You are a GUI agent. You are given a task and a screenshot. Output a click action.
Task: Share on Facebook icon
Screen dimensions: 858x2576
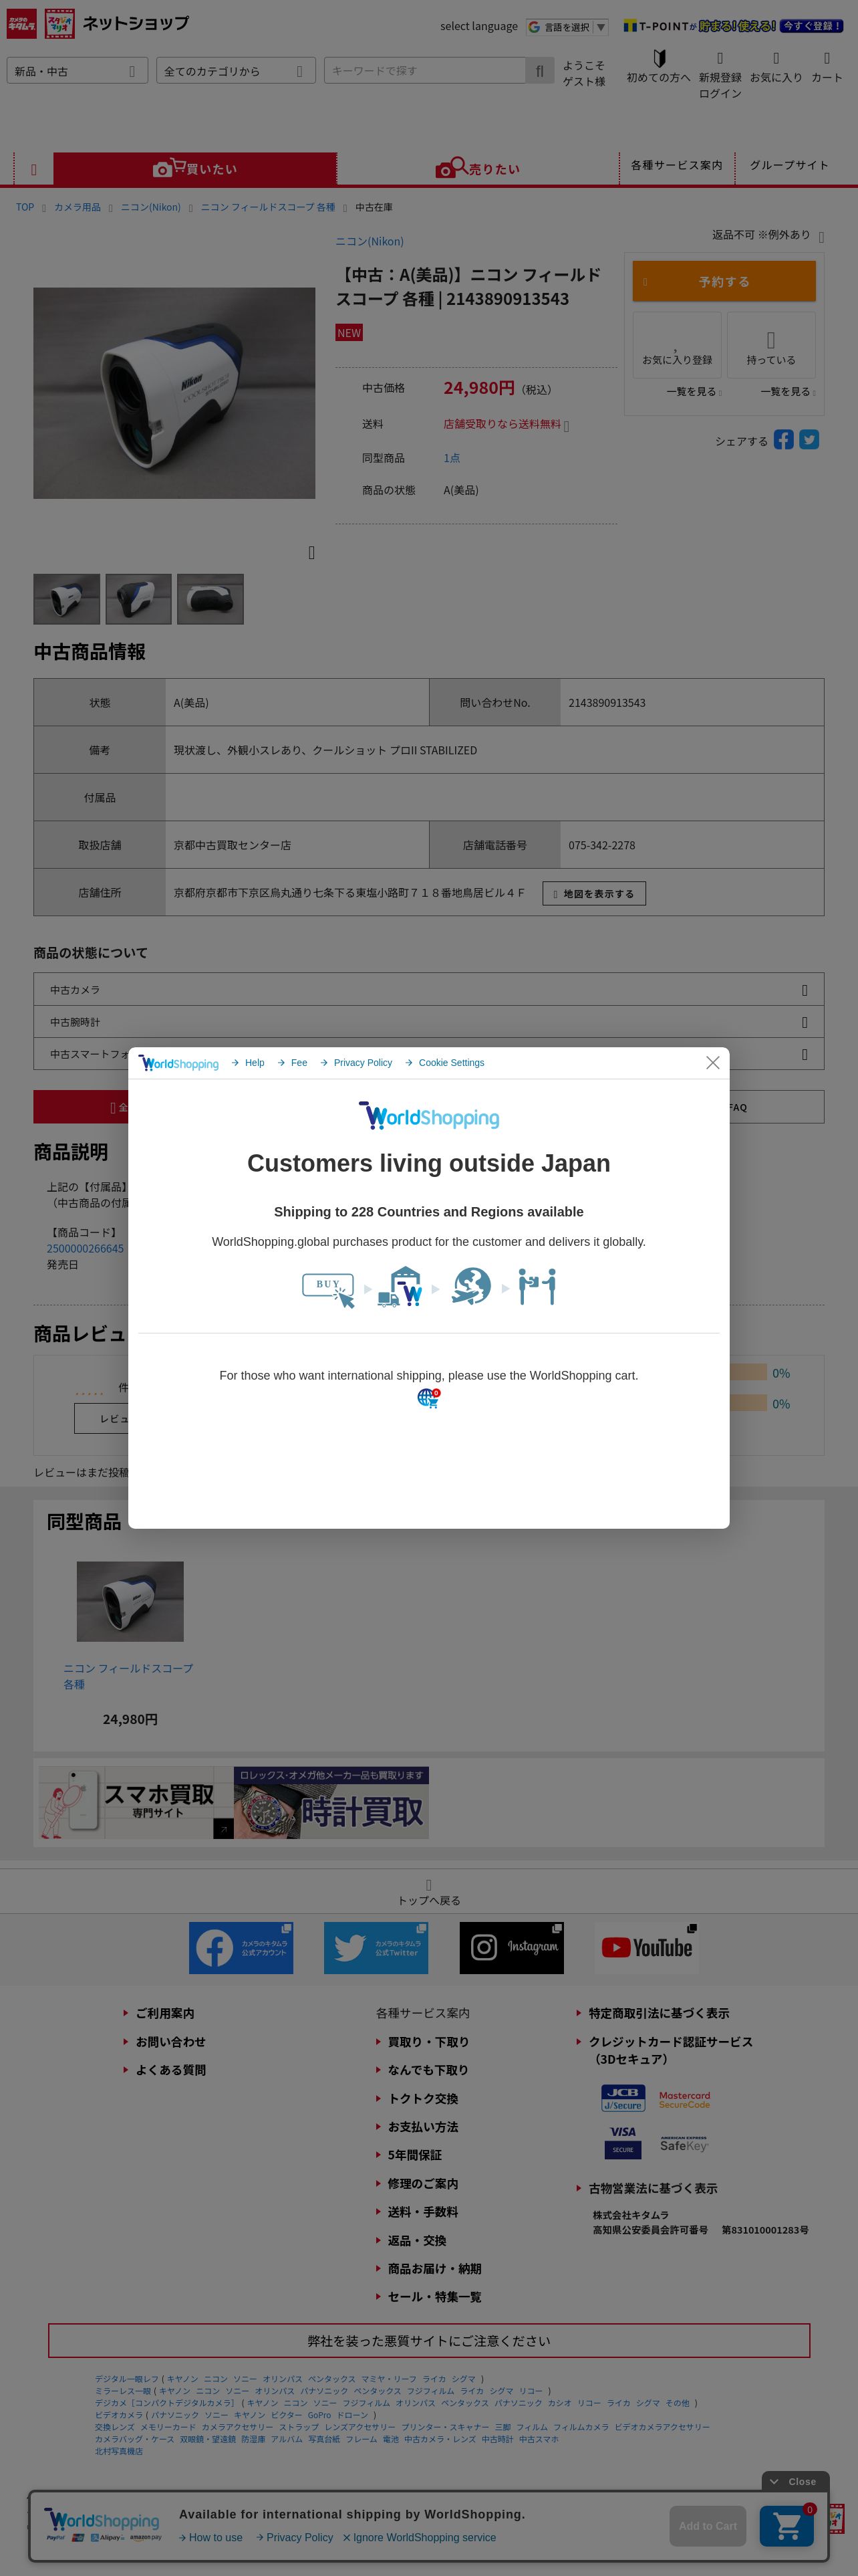click(x=784, y=439)
